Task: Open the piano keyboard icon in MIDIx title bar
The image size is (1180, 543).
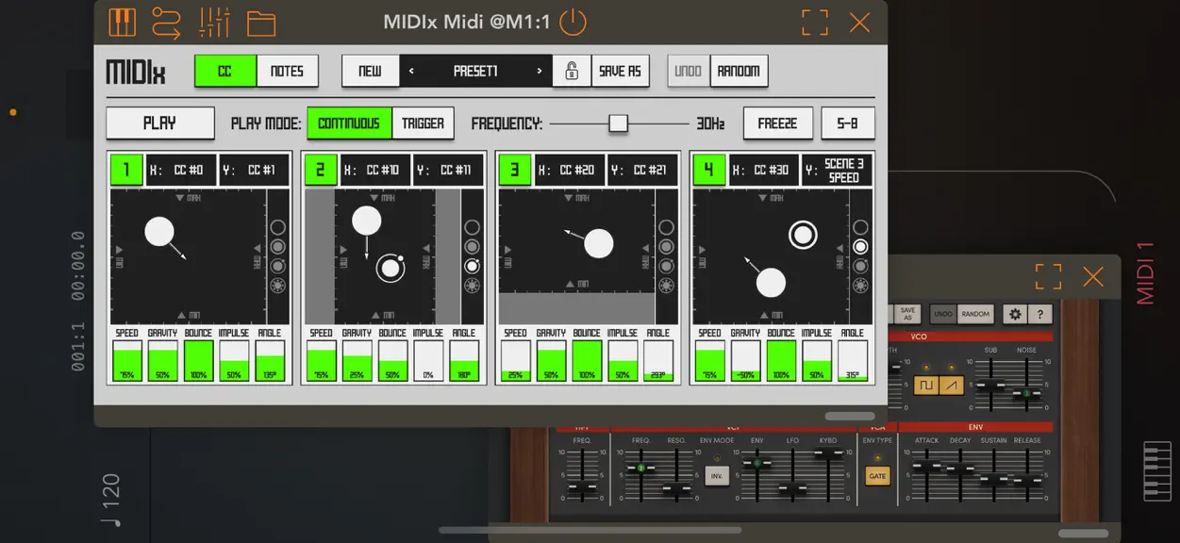Action: pos(122,22)
